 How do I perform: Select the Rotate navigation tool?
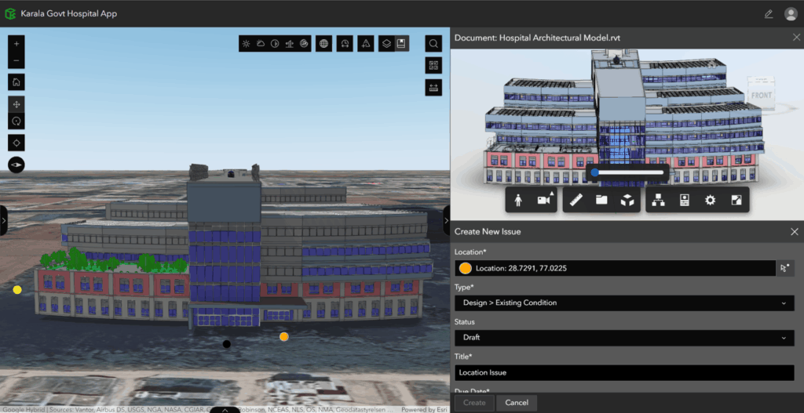[x=16, y=121]
